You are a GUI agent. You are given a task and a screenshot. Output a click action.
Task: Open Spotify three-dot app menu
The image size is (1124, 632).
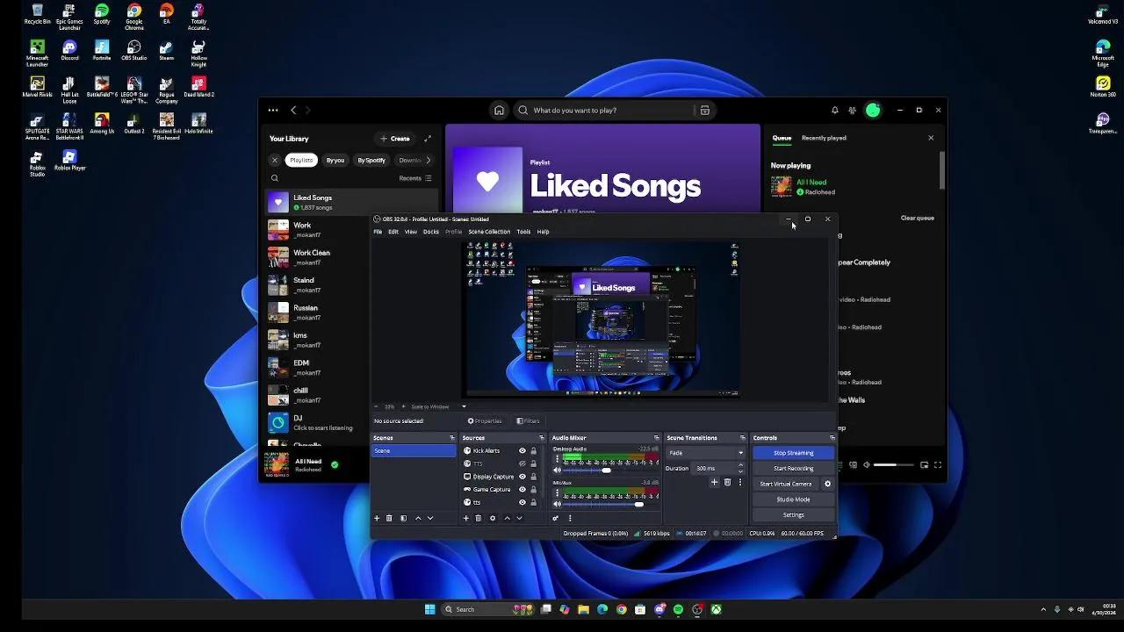coord(273,111)
